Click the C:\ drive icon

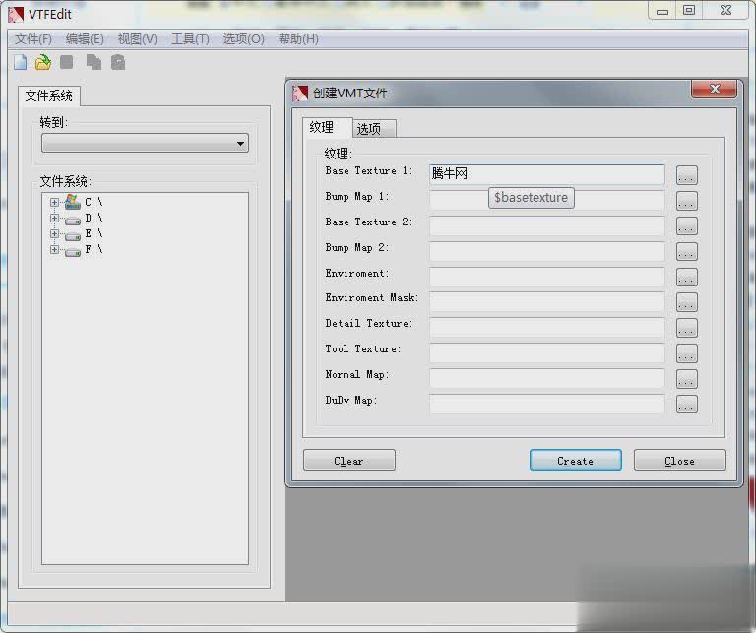click(x=72, y=202)
